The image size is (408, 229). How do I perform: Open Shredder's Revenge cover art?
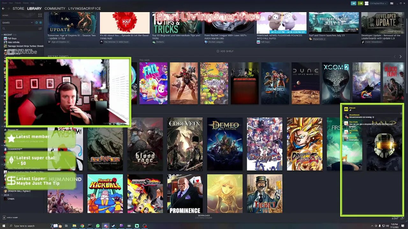click(x=214, y=83)
